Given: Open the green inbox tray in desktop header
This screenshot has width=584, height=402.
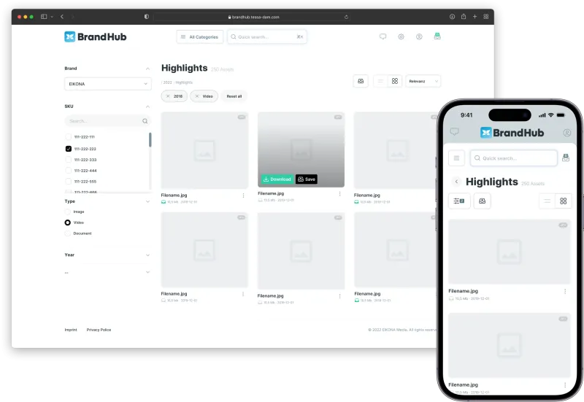Looking at the screenshot, I should pyautogui.click(x=437, y=36).
